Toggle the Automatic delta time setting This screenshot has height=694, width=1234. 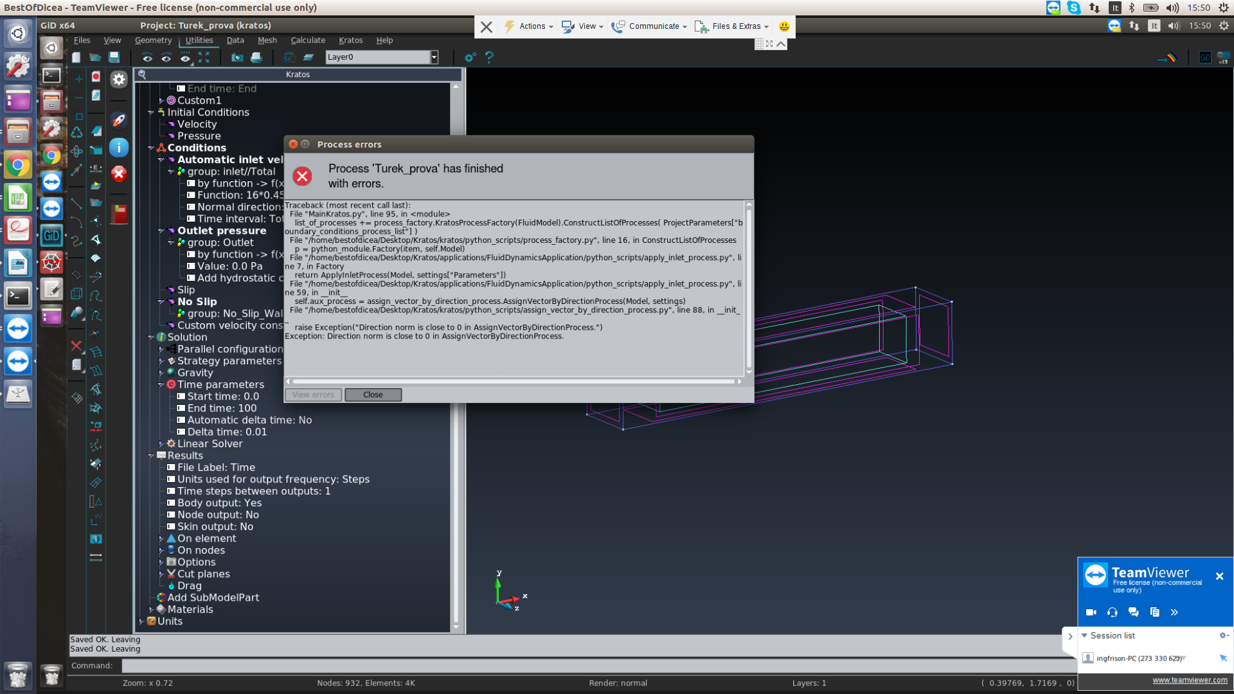click(x=249, y=420)
